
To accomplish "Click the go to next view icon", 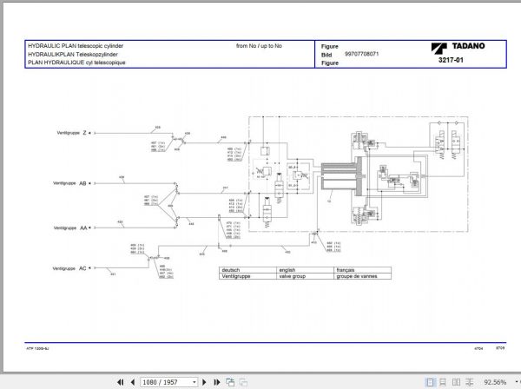I will tap(243, 382).
